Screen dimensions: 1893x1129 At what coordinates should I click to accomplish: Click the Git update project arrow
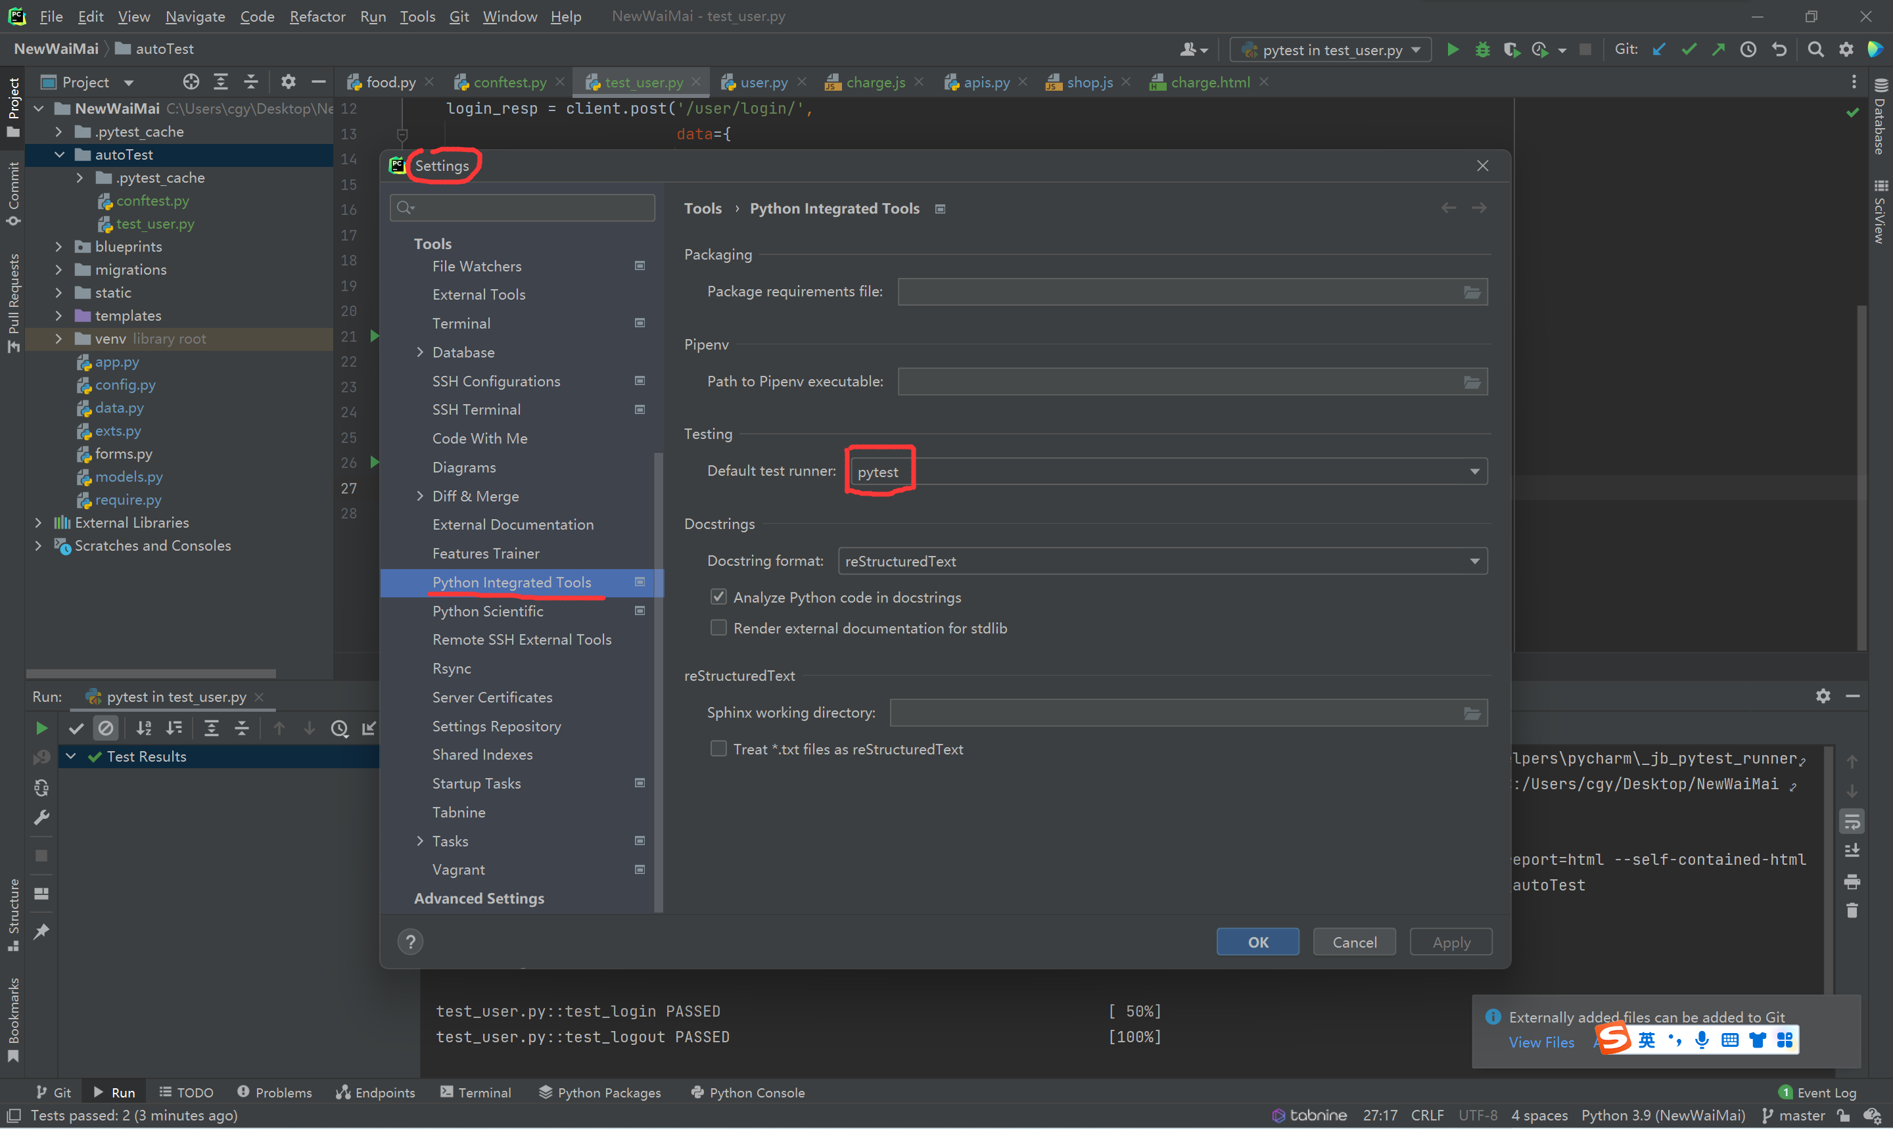click(x=1658, y=49)
